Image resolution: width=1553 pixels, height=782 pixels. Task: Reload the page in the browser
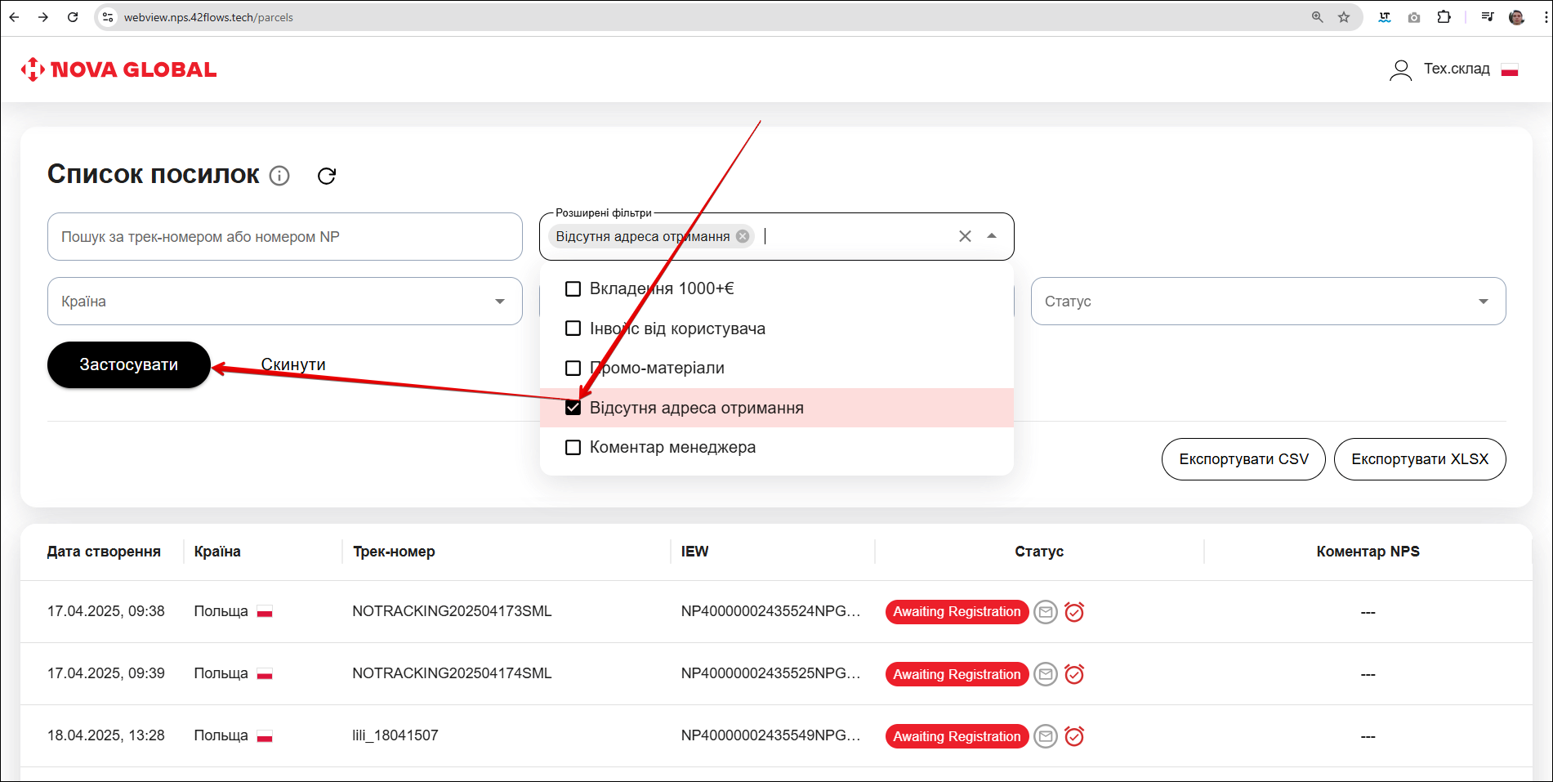[73, 17]
